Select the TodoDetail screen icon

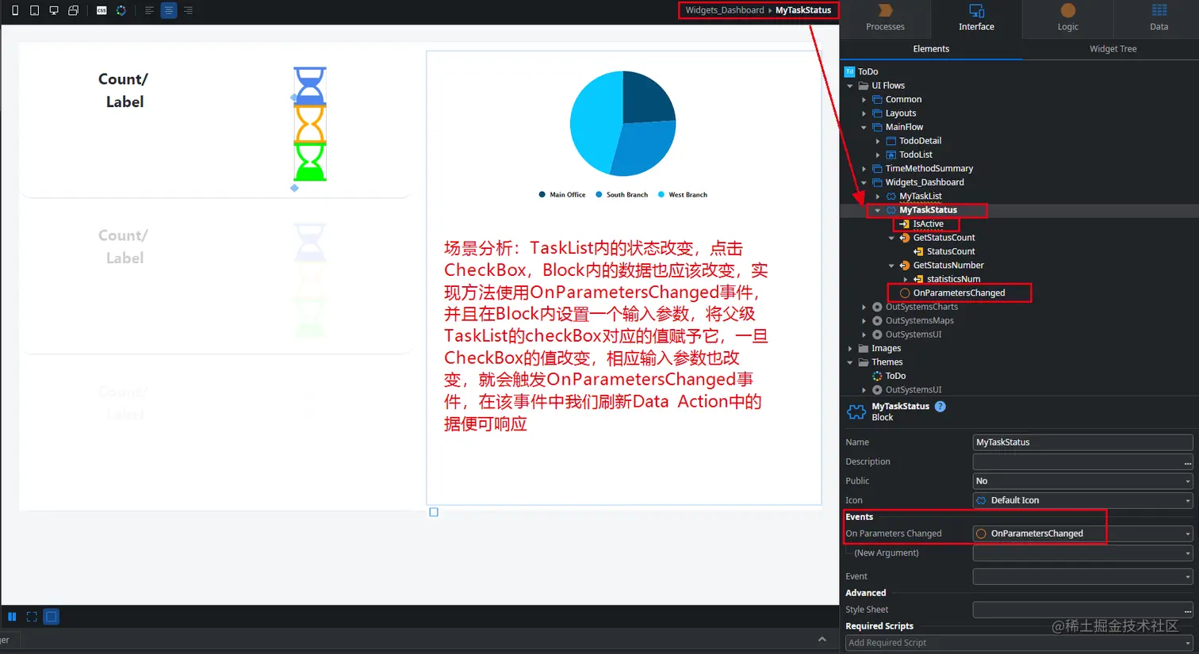pyautogui.click(x=891, y=141)
